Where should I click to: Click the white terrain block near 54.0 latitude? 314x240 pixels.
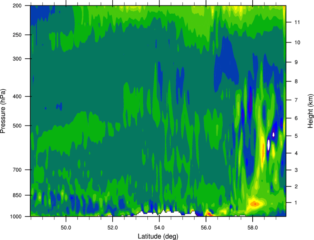[164, 214]
